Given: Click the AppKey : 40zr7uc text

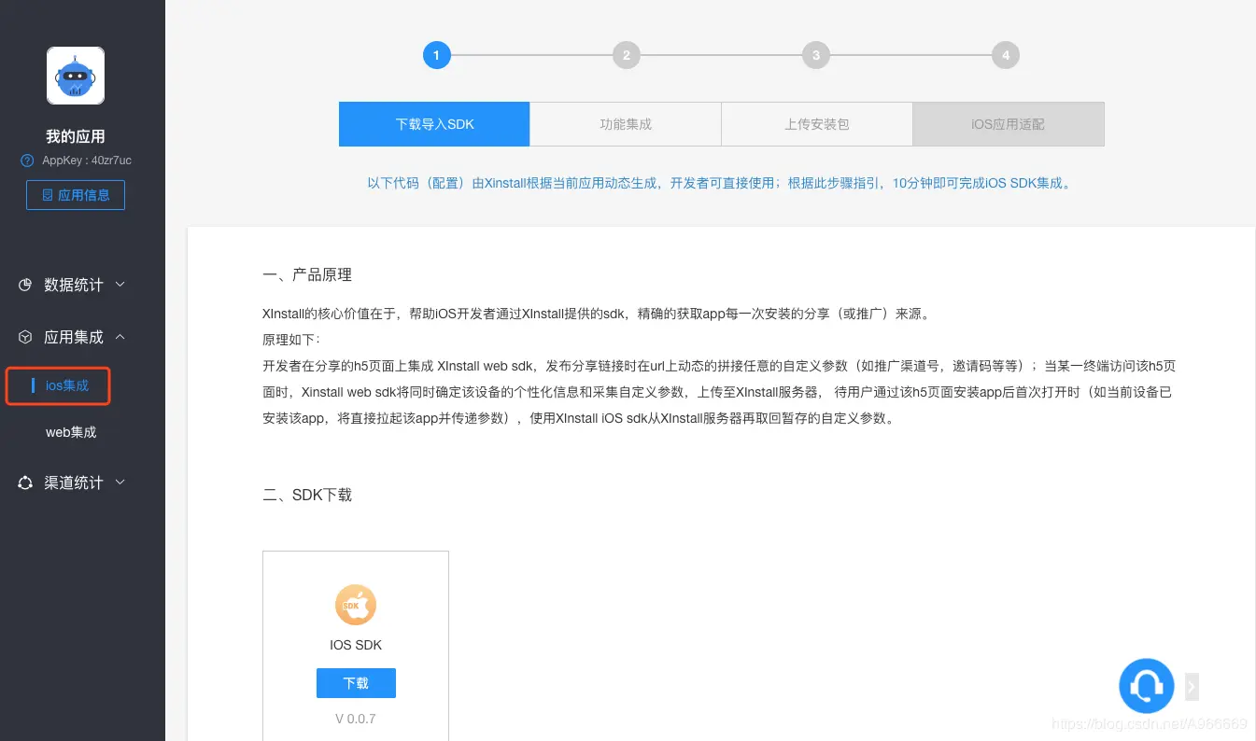Looking at the screenshot, I should point(87,161).
